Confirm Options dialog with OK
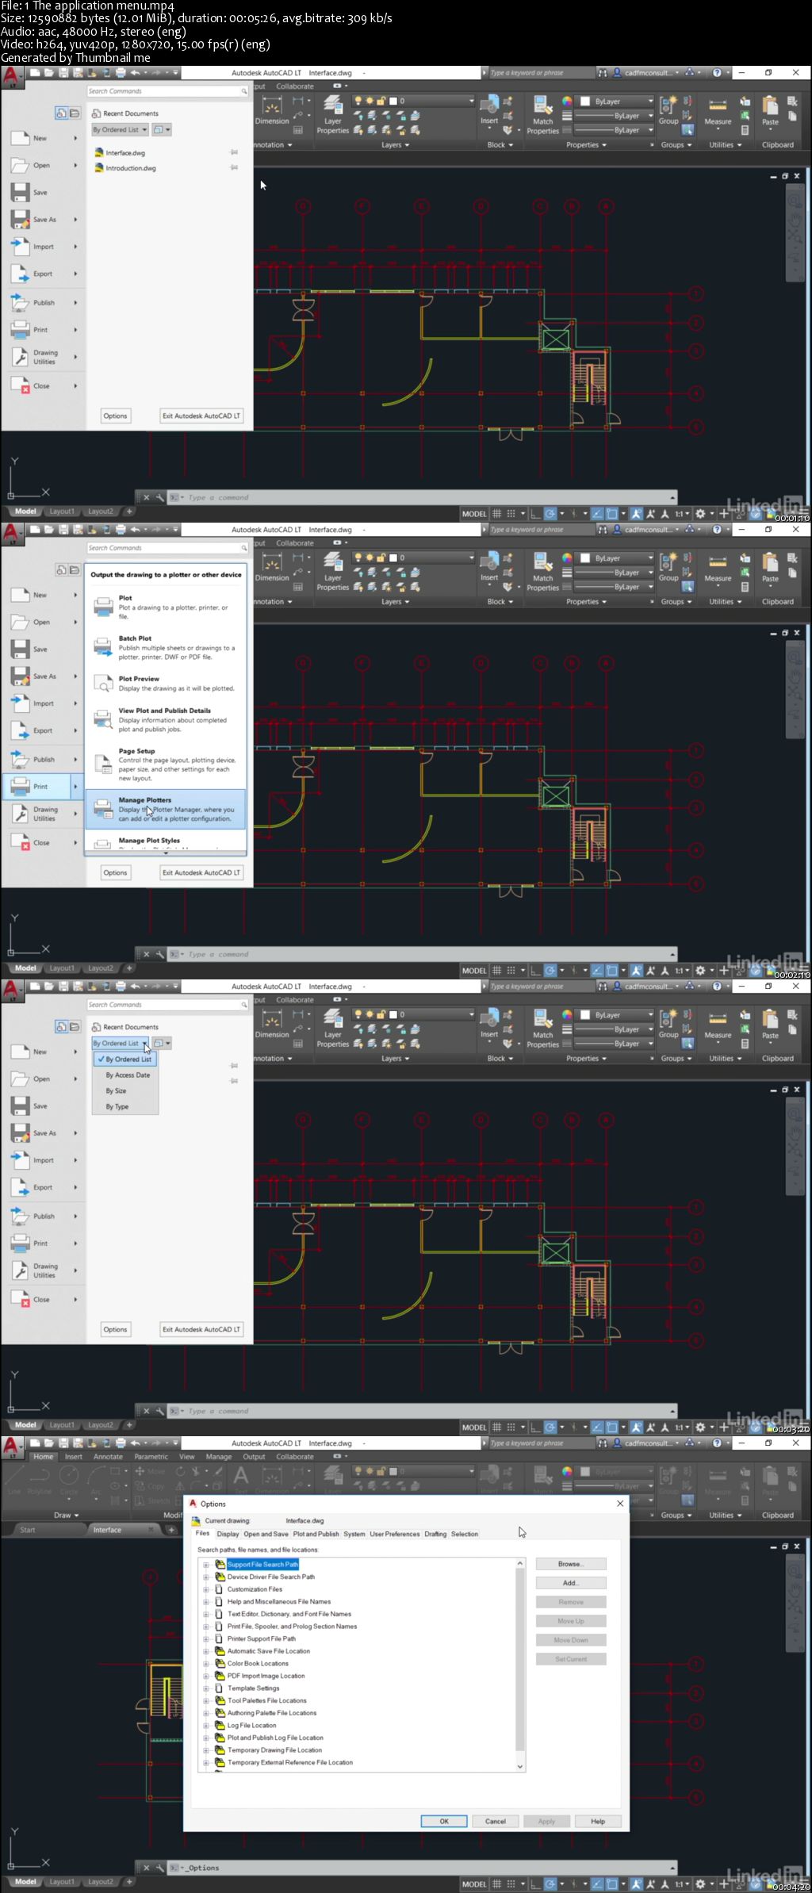 444,1821
